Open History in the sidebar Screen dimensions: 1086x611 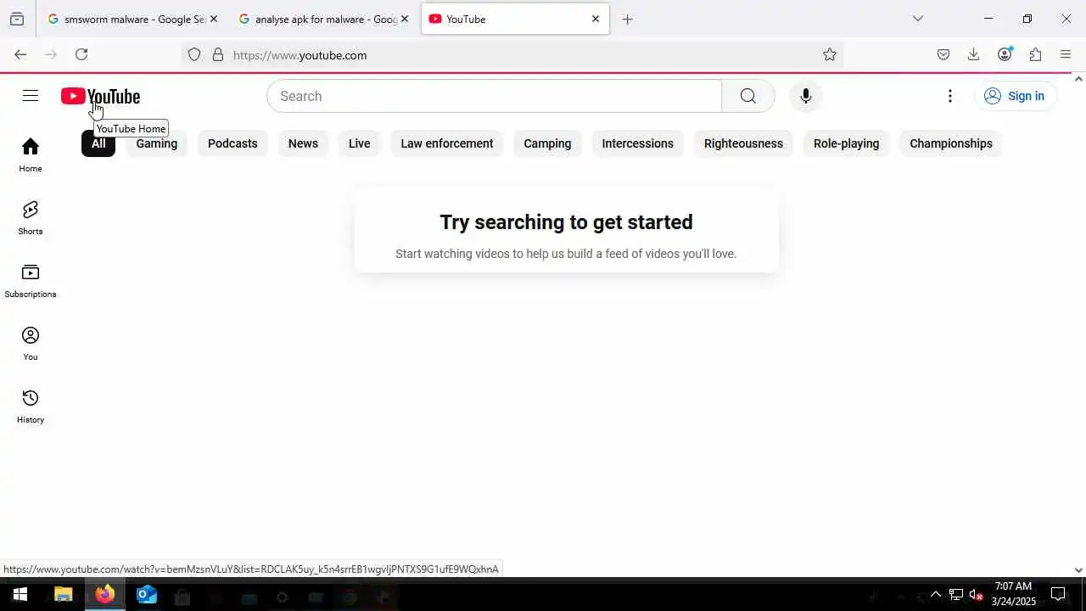pyautogui.click(x=31, y=406)
